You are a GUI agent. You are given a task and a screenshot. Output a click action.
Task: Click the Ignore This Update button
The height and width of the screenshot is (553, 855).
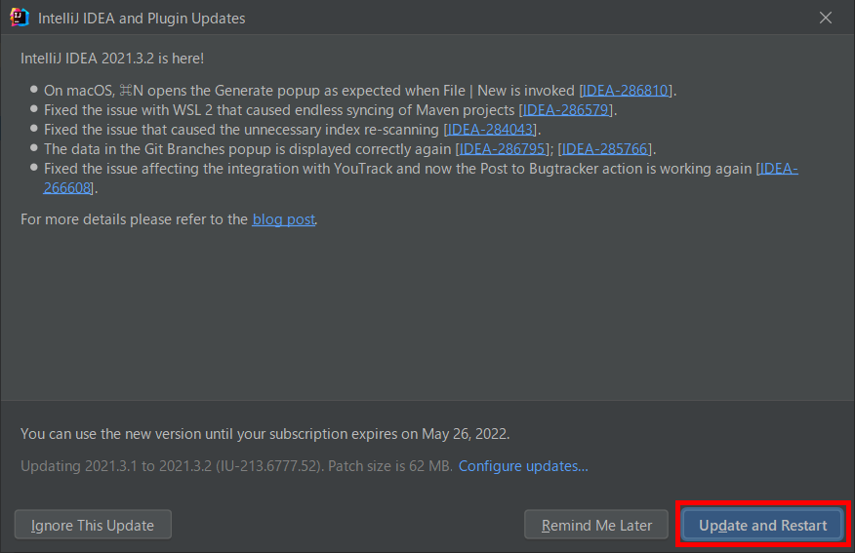click(x=93, y=525)
